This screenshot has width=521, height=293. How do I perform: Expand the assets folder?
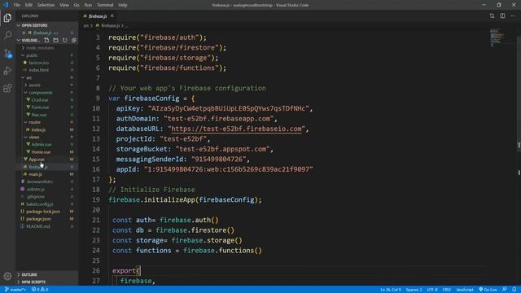click(x=34, y=85)
